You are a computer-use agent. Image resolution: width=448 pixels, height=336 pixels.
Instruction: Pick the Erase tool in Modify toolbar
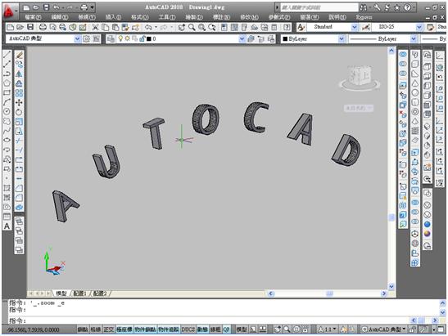point(19,55)
